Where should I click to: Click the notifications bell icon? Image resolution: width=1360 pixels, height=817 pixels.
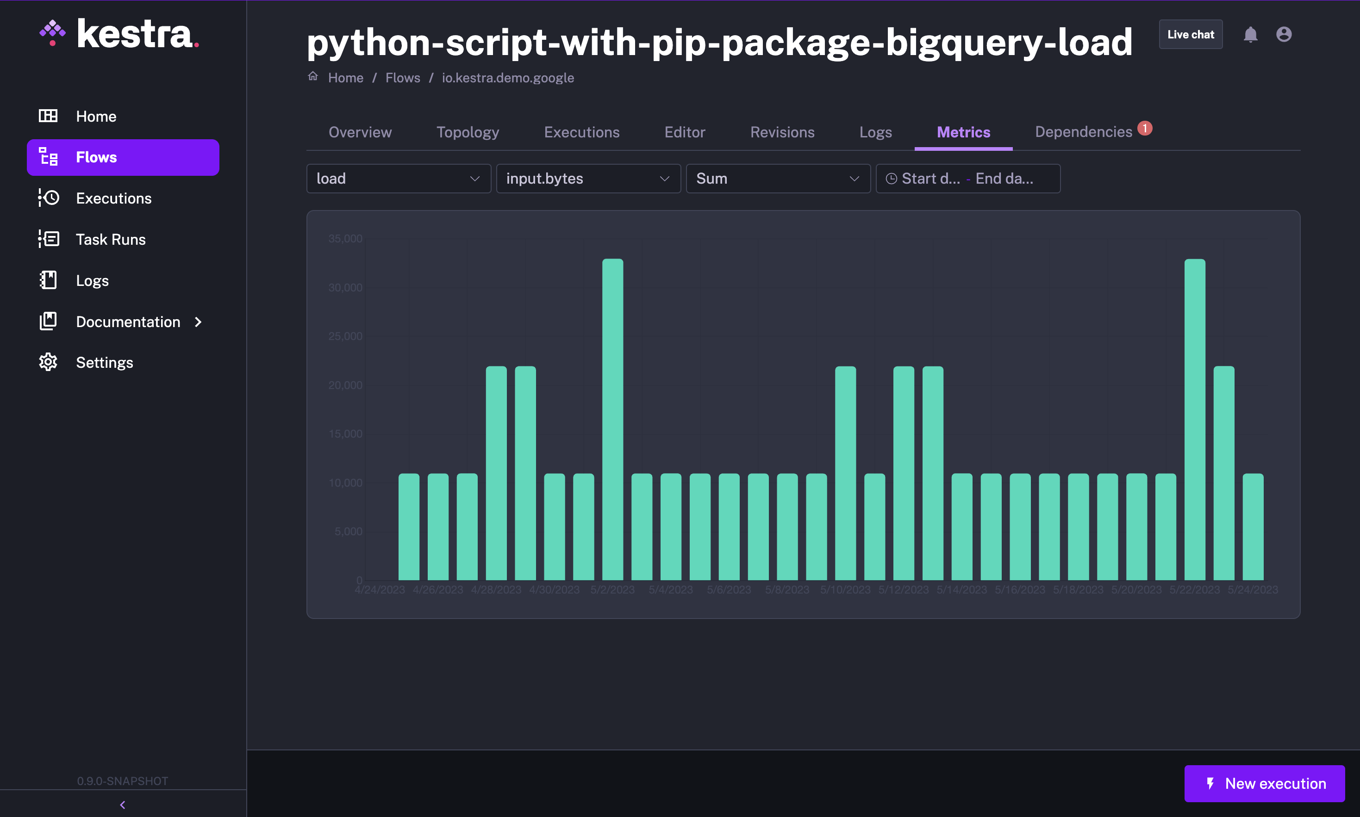click(x=1250, y=35)
